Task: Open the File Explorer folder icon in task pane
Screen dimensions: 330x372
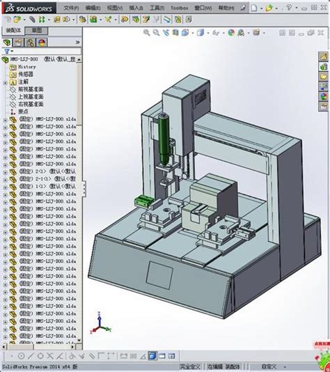Action: pyautogui.click(x=324, y=77)
